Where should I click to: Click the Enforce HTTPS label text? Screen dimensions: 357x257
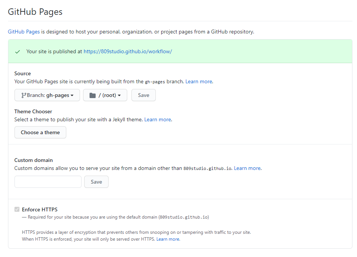40,209
